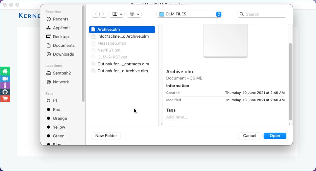The width and height of the screenshot is (316, 171).
Task: Select the file Archive.olm
Action: click(122, 29)
